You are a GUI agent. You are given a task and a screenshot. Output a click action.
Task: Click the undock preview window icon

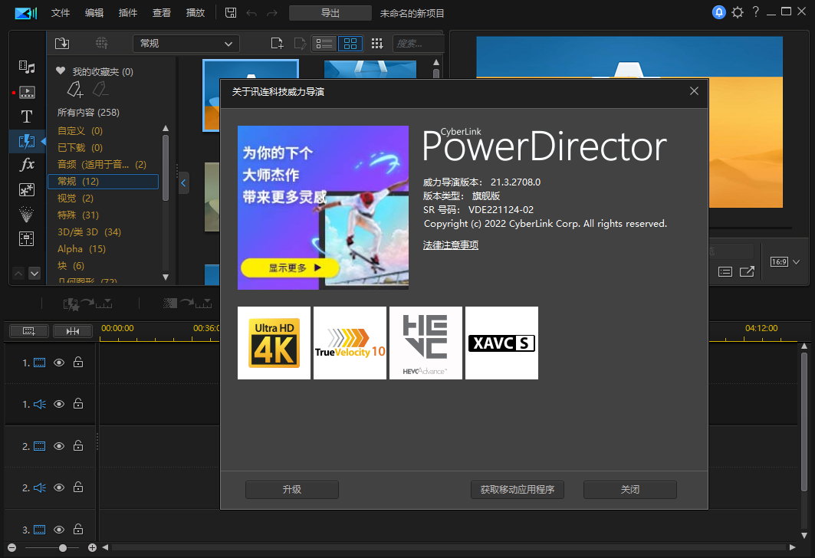click(x=747, y=271)
